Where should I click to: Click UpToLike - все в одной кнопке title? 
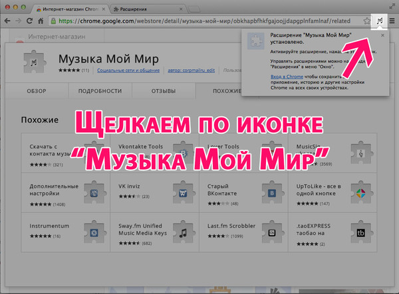click(319, 190)
